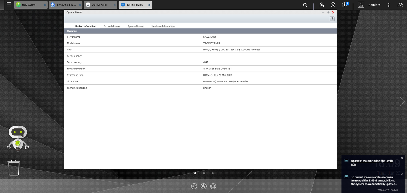Screen dimensions: 407x193
Task: Switch to Control Panel taskbar tab
Action: tap(100, 5)
